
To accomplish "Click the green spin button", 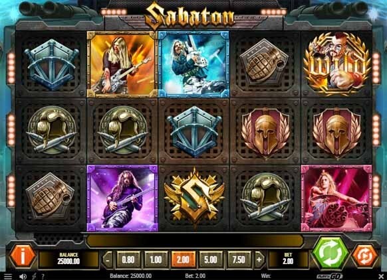I will tap(330, 253).
